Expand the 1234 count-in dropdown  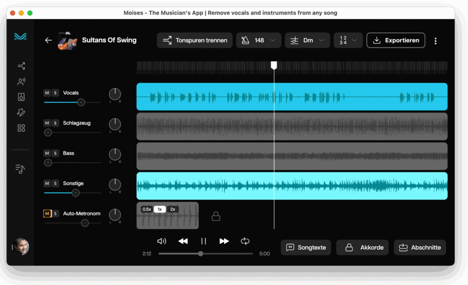pos(348,40)
